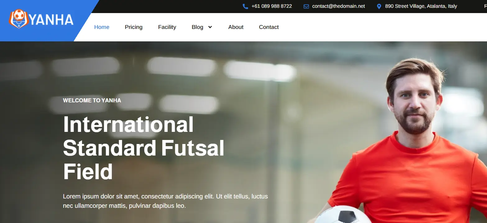Image resolution: width=487 pixels, height=223 pixels.
Task: Select the International Standard Futsal Field heading
Action: point(144,148)
